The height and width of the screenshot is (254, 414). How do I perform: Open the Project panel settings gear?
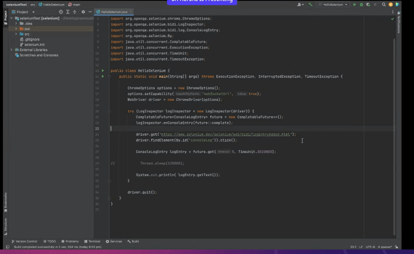tap(83, 12)
